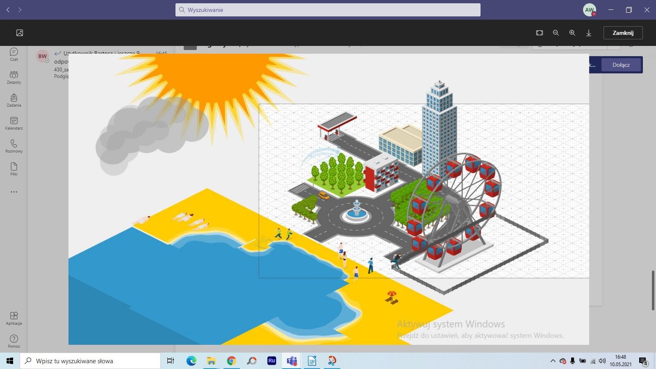
Task: Open the document writer app on taskbar
Action: 312,361
